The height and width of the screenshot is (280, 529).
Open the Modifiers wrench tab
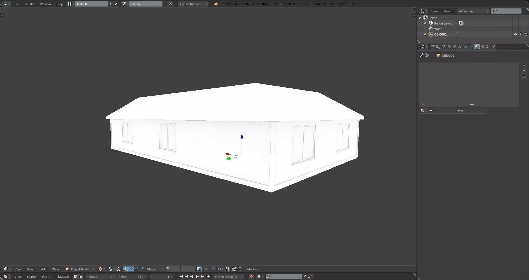click(466, 47)
